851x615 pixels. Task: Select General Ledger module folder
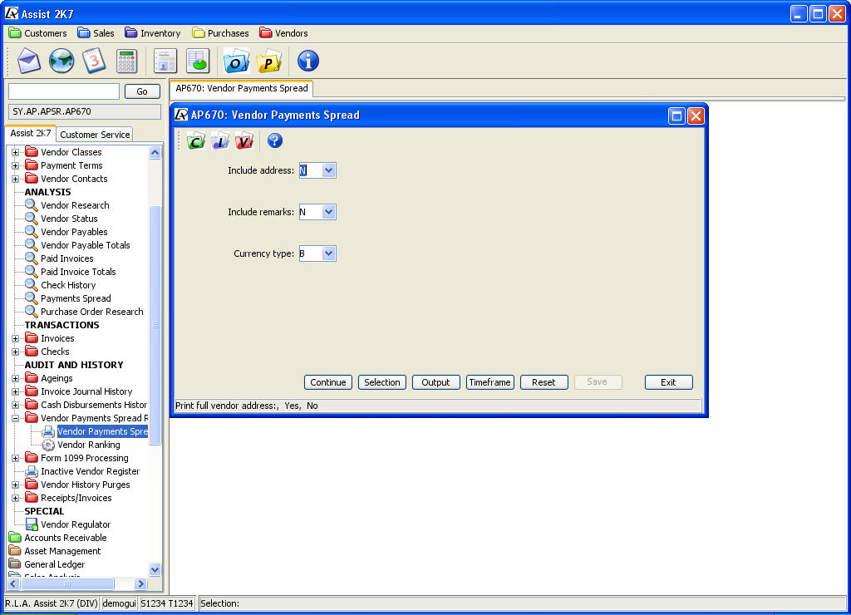tap(47, 564)
